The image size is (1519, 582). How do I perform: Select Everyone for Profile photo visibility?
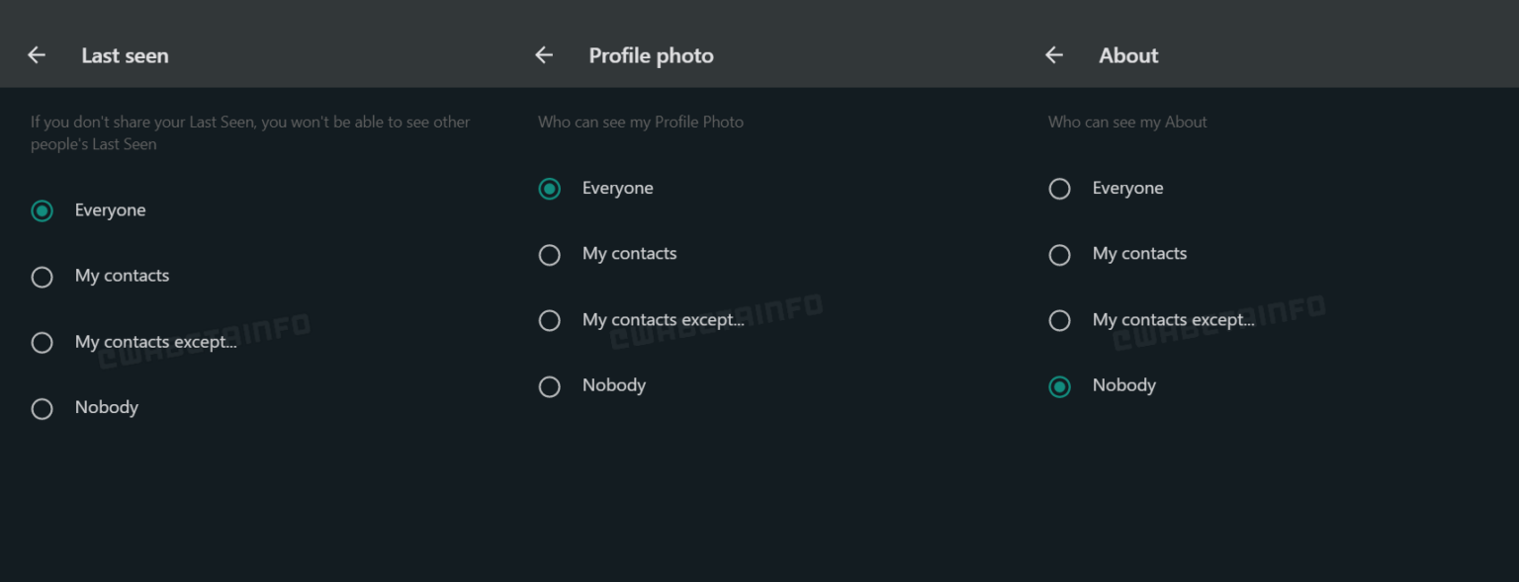pyautogui.click(x=549, y=189)
